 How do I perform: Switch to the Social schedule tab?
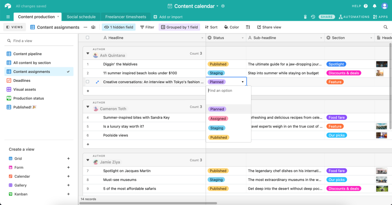pos(81,17)
